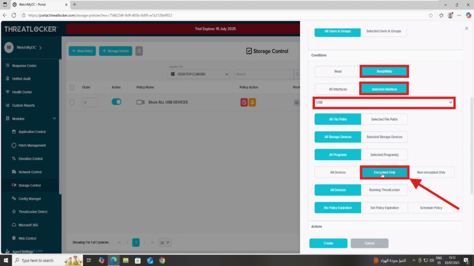
Task: Choose Schedule Policy option
Action: tap(431, 208)
